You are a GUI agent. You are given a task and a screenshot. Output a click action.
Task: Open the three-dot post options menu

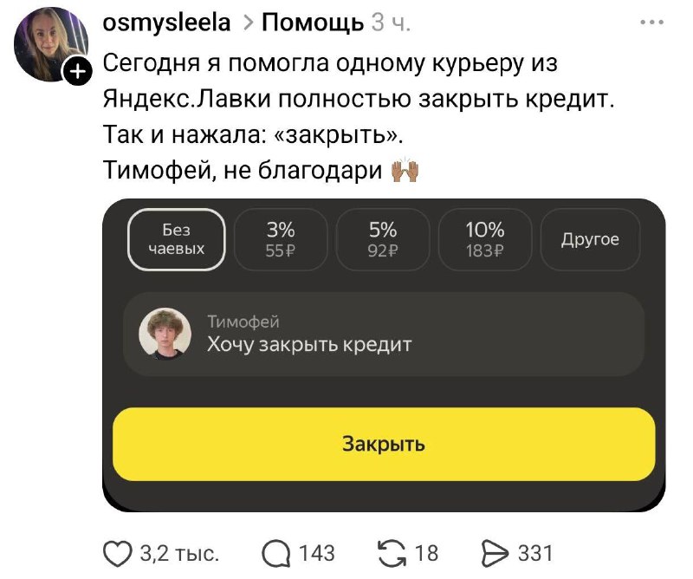[650, 23]
